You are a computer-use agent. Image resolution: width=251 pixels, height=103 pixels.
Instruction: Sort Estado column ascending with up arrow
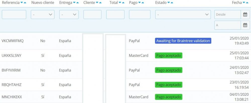172,3
